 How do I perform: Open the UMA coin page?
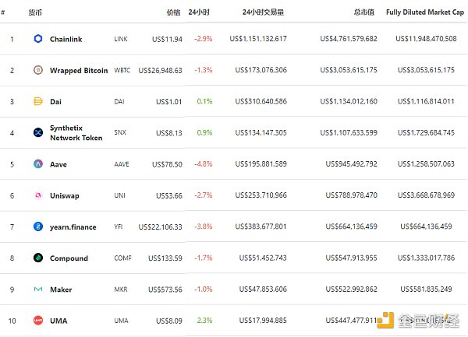(58, 321)
